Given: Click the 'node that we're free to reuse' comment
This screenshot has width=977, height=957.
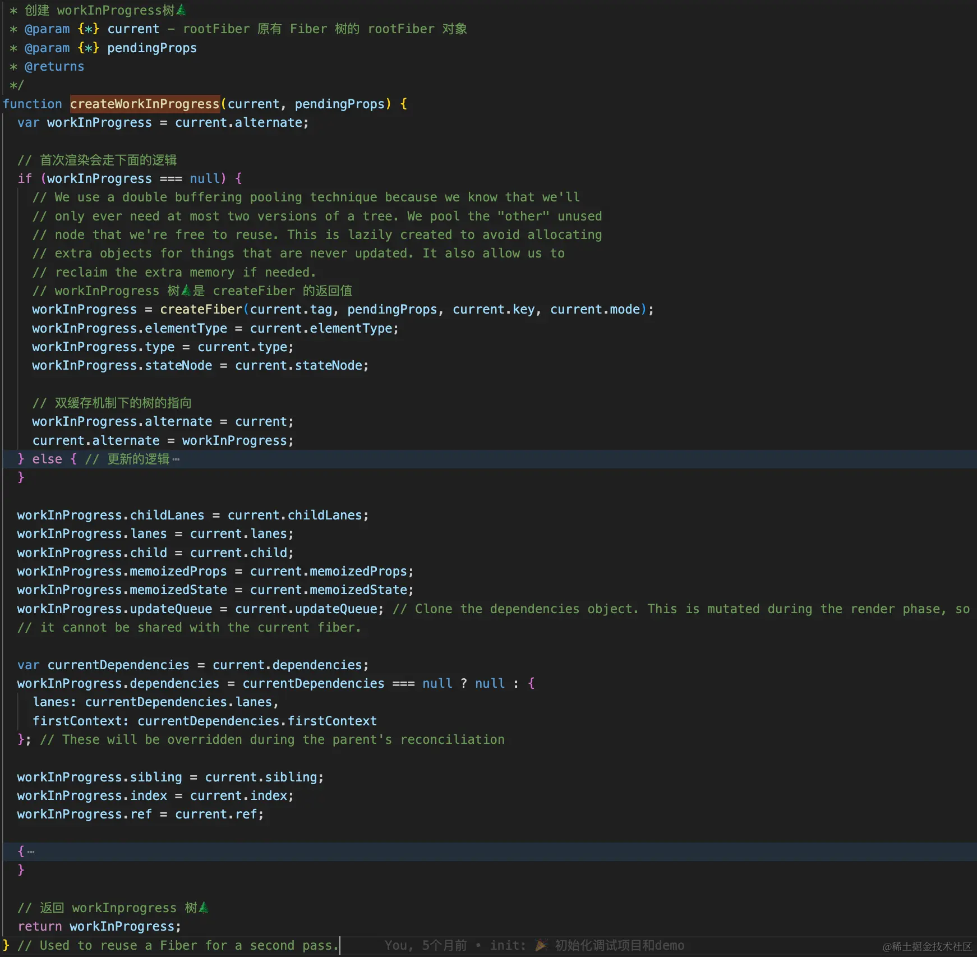Looking at the screenshot, I should (317, 234).
